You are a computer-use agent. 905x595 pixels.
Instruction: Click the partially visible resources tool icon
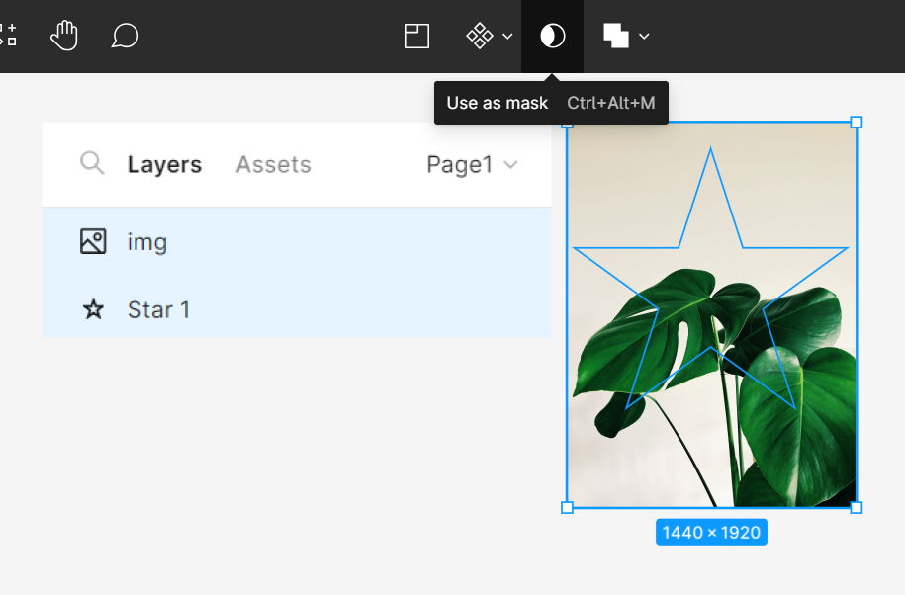[8, 35]
